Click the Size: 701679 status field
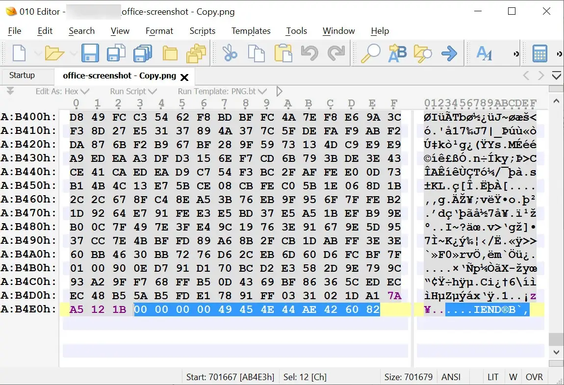The height and width of the screenshot is (385, 564). point(408,377)
